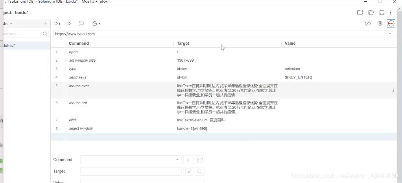Pause on exceptions icon
The height and width of the screenshot is (183, 402).
click(380, 24)
